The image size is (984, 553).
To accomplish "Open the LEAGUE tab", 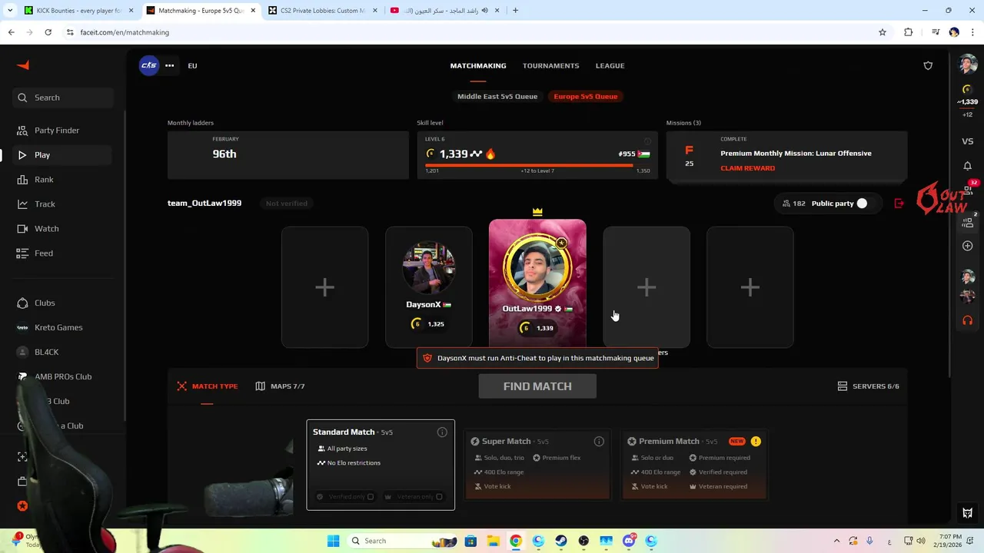I will click(610, 65).
